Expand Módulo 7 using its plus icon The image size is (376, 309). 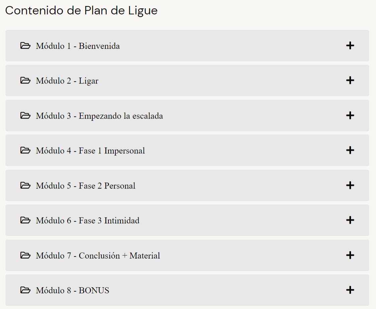click(350, 255)
